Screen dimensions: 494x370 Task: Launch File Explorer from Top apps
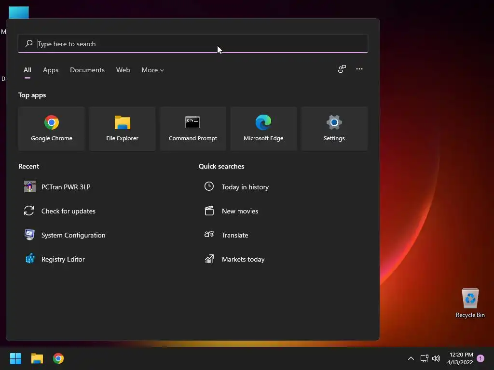122,128
